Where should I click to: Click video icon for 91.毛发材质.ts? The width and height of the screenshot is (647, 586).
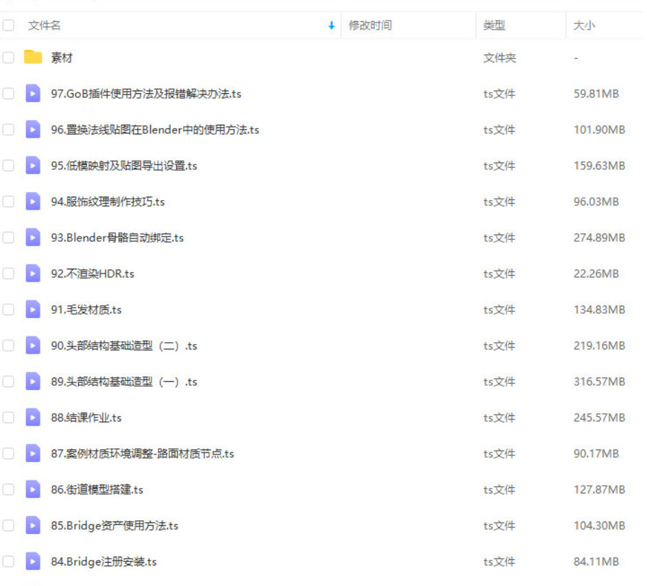[33, 310]
